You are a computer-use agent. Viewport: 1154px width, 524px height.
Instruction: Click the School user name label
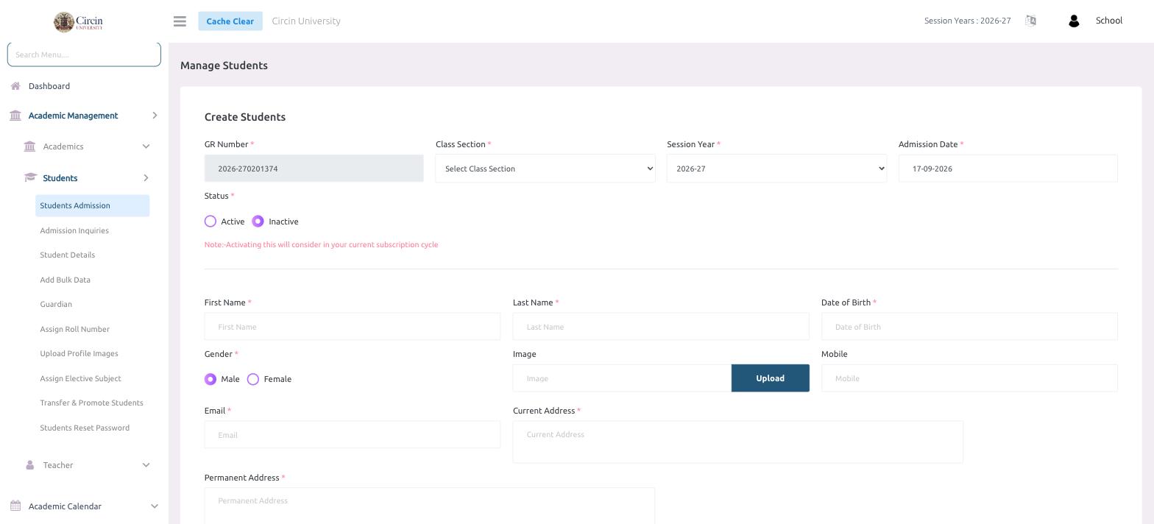tap(1109, 21)
